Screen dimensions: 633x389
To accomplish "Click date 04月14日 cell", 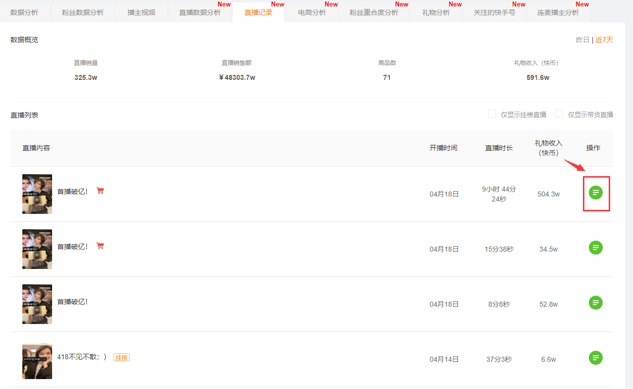I will (x=444, y=359).
